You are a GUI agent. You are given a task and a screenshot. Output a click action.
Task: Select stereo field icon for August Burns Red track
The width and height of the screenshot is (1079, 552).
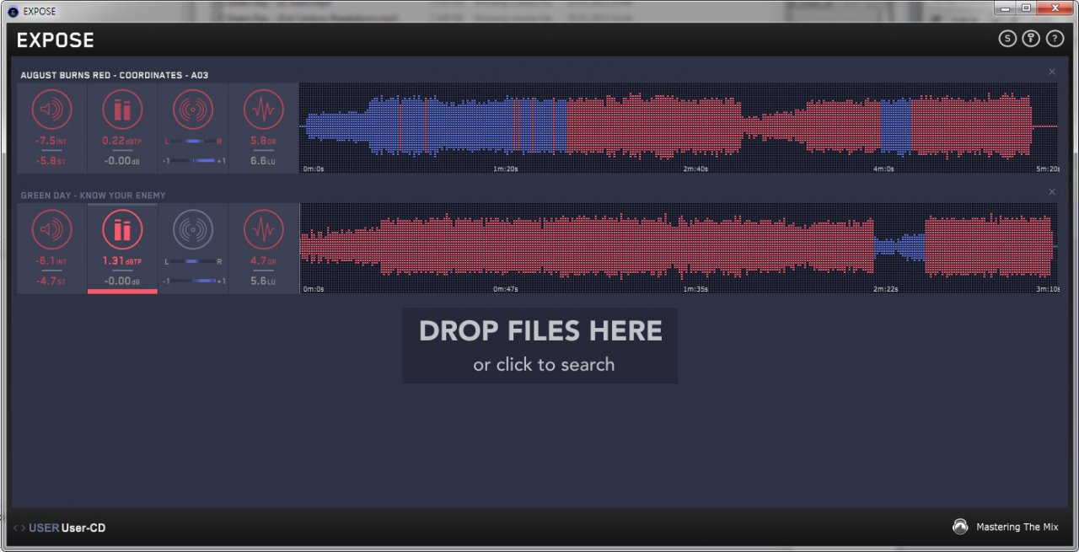pyautogui.click(x=193, y=110)
